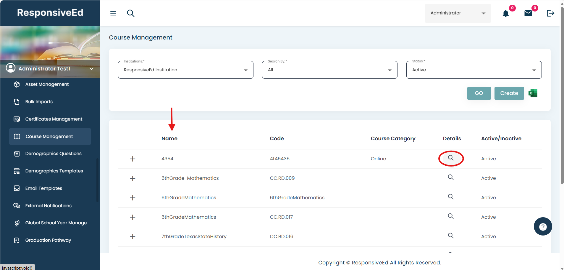Open search using the top magnifier icon

[130, 13]
